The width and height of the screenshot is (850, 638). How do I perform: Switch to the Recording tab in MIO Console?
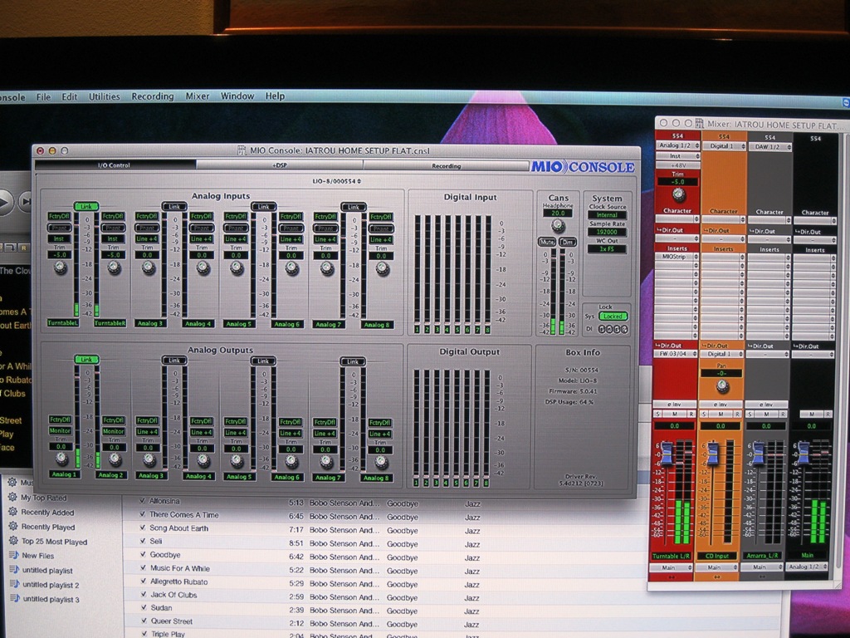click(446, 166)
